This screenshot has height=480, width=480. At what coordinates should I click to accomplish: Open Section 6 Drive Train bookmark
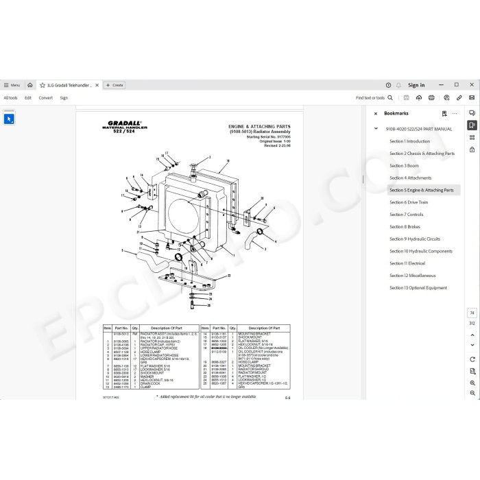click(x=409, y=202)
